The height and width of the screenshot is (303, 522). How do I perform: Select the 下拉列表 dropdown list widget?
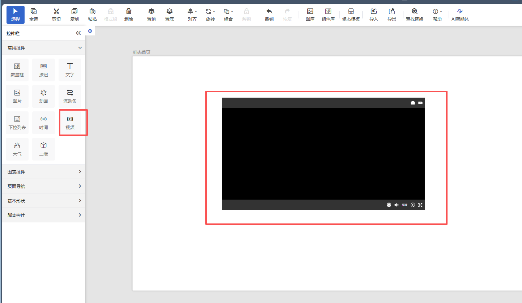tap(17, 123)
